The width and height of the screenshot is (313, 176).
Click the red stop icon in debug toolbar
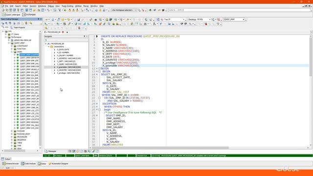[206, 24]
